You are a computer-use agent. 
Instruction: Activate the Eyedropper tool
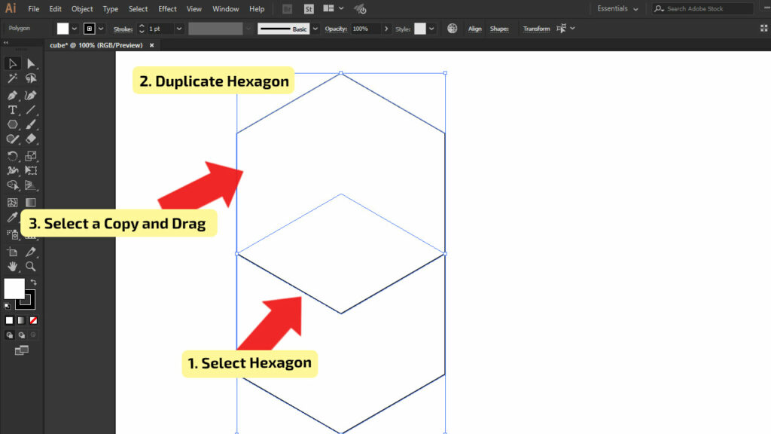(13, 218)
